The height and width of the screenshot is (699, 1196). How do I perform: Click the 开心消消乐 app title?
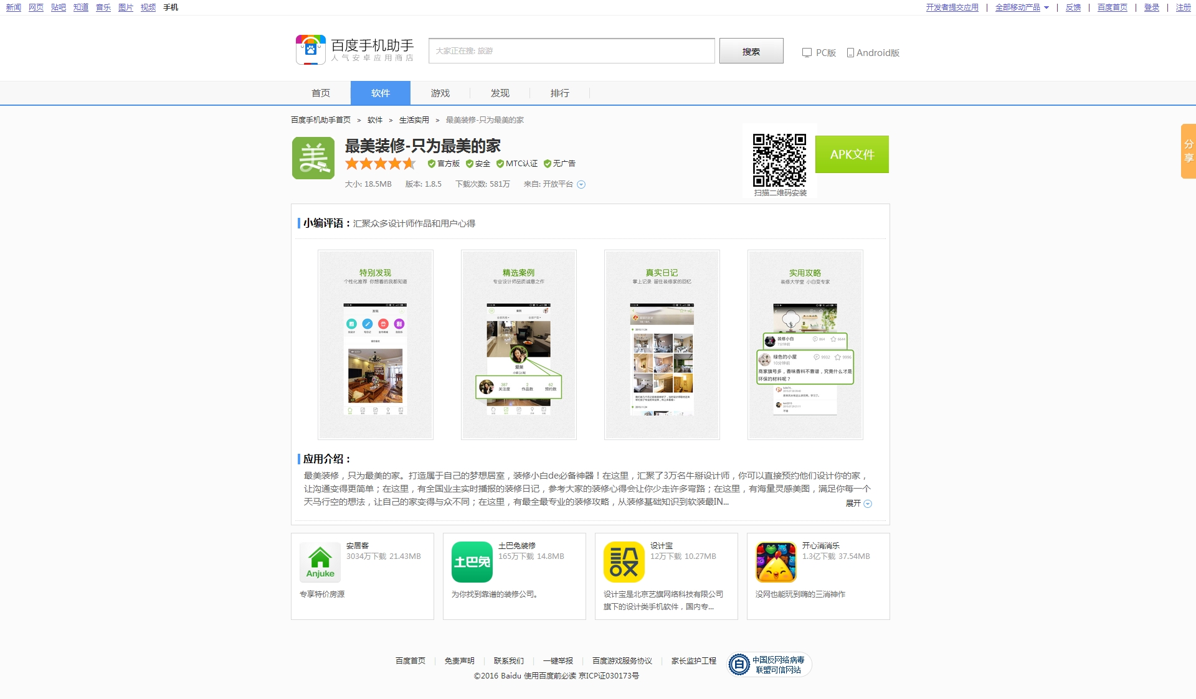coord(821,546)
